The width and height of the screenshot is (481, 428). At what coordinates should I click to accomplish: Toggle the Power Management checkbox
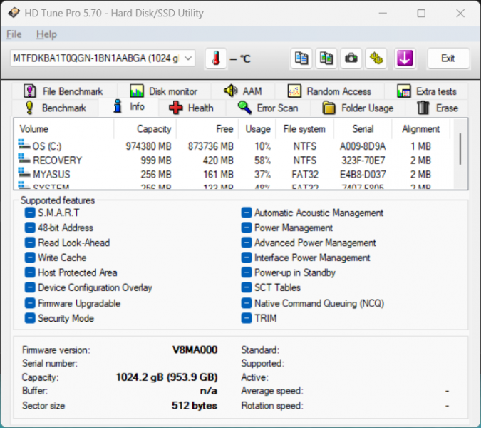pyautogui.click(x=247, y=228)
